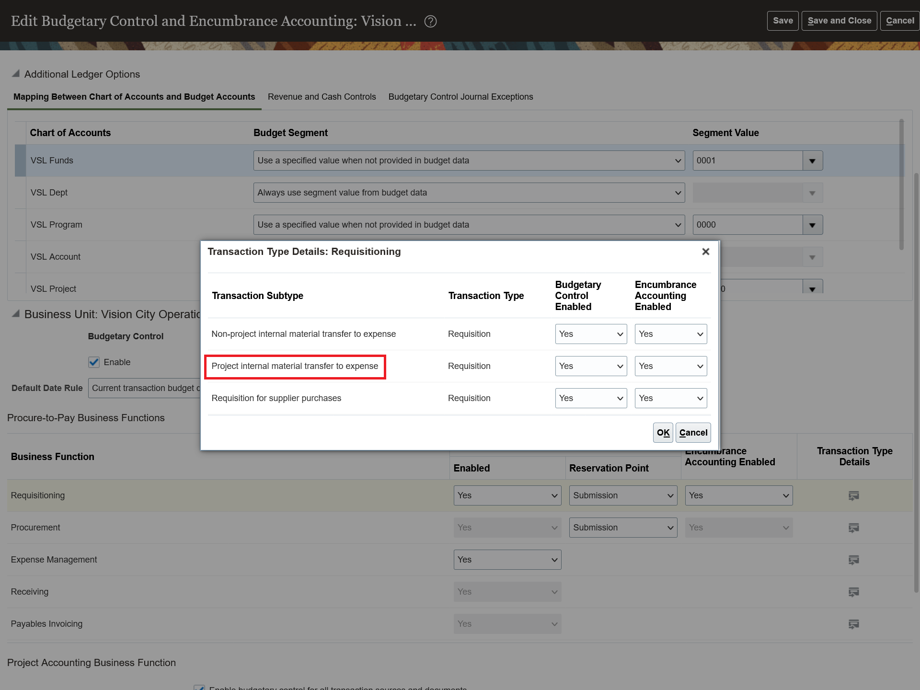Screen dimensions: 920x690
Task: Open Requisitioning Reservation Point dropdown
Action: [x=622, y=495]
